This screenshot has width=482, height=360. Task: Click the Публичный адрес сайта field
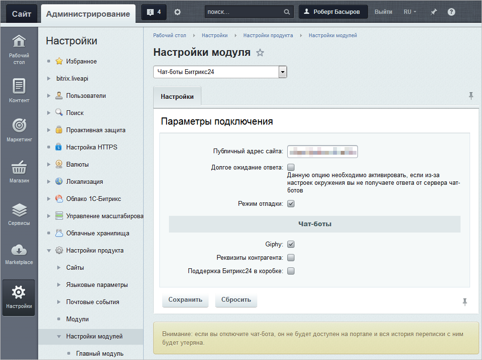[x=323, y=151]
